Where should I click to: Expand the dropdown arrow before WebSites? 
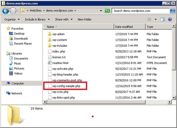(28, 11)
